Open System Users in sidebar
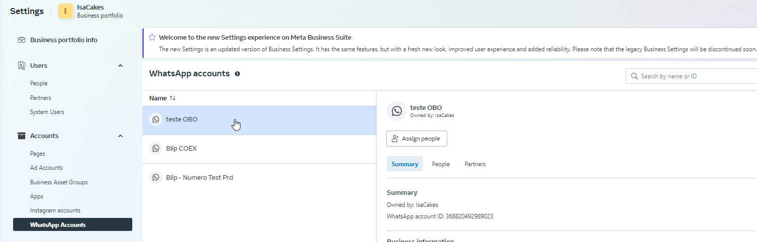The width and height of the screenshot is (757, 242). pyautogui.click(x=47, y=112)
